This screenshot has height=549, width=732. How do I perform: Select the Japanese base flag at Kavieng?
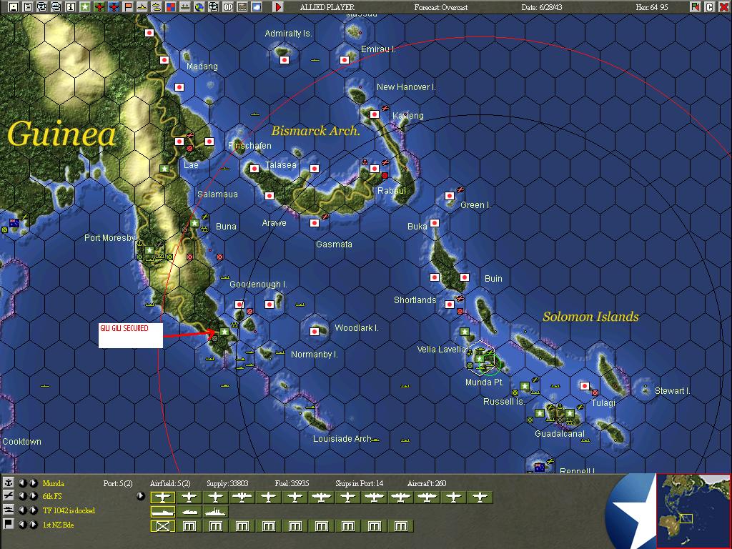[375, 114]
